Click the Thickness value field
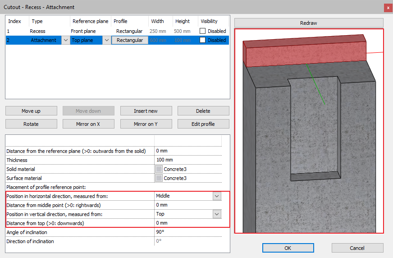 [187, 160]
